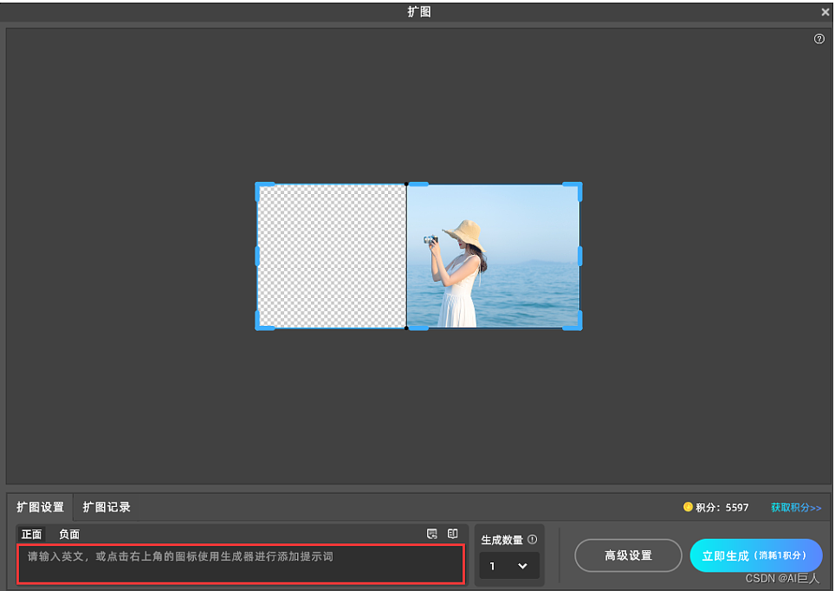Select the 扩图设置 tab

pos(39,507)
